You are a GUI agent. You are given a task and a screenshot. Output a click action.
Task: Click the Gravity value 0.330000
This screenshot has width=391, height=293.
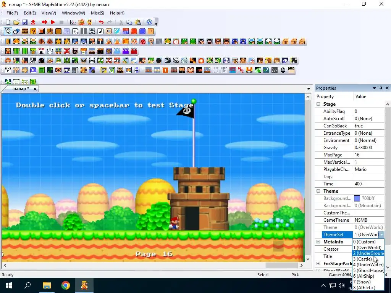coord(368,148)
